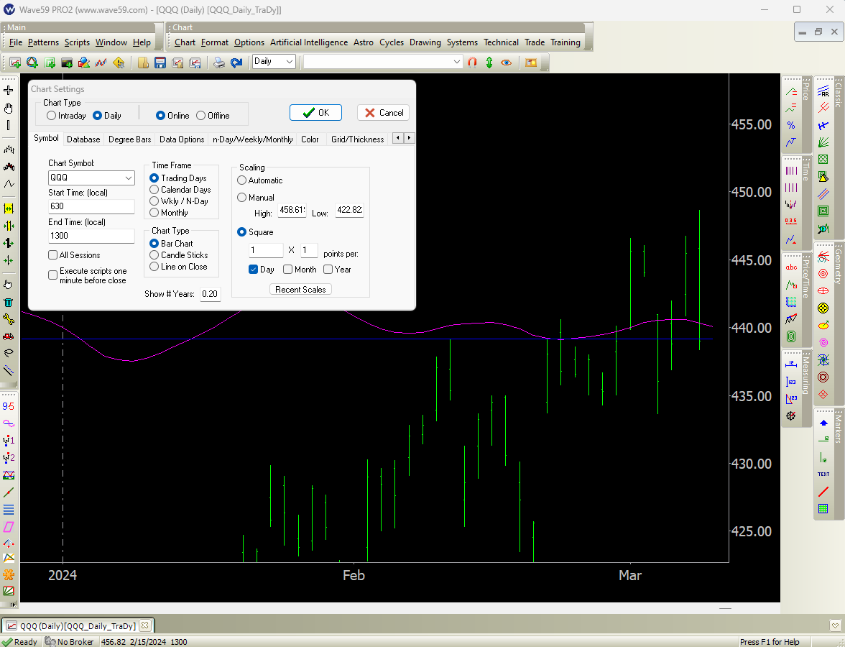Close the QQQ Daily chart tab

[144, 625]
